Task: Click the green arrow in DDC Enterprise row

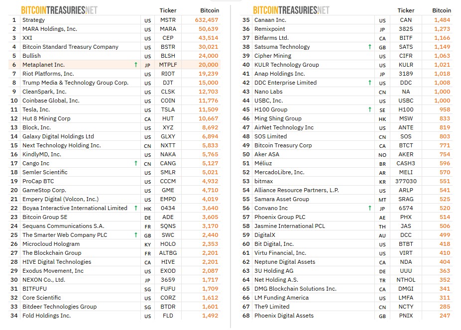Action: (370, 83)
